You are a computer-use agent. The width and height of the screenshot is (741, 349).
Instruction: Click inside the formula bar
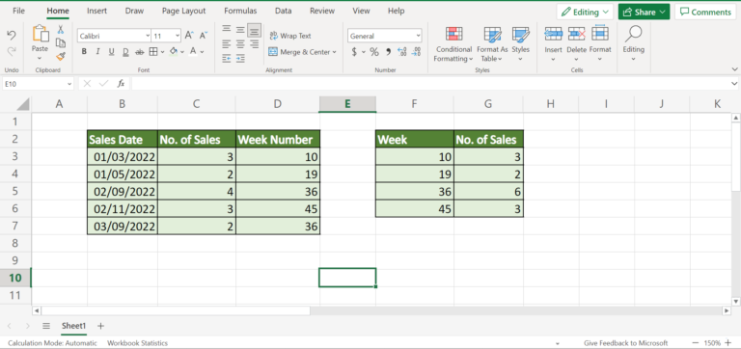coord(429,84)
